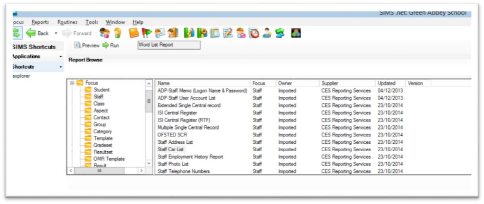
Task: Go Back with the green arrow button
Action: [38, 33]
